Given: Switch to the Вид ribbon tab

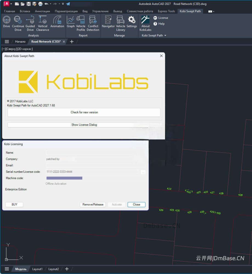Looking at the screenshot, I should tap(85, 11).
